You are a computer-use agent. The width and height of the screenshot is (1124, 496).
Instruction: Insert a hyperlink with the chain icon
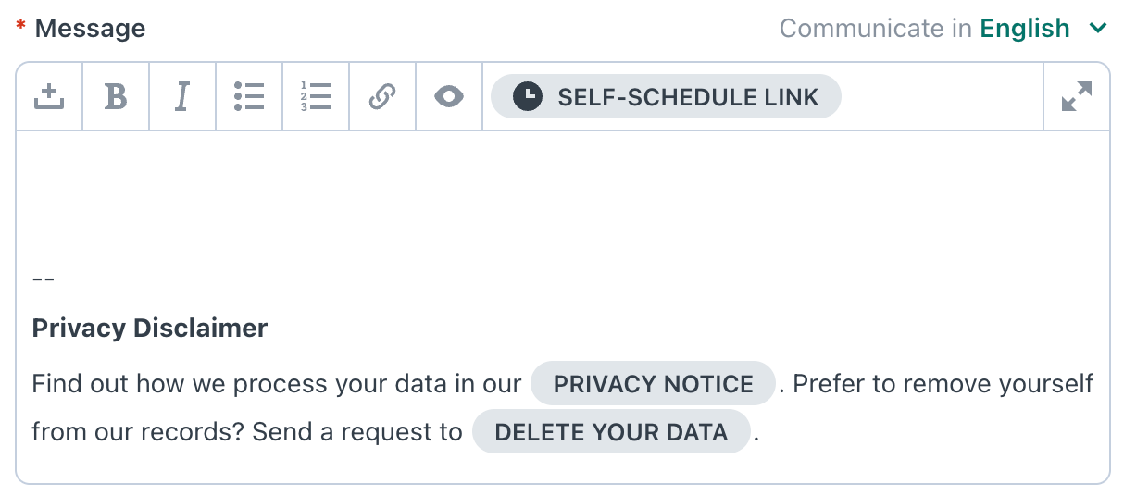click(382, 96)
